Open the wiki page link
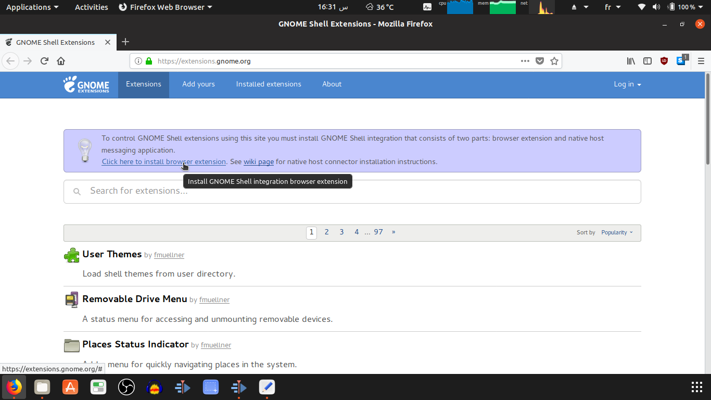This screenshot has width=711, height=400. click(259, 162)
